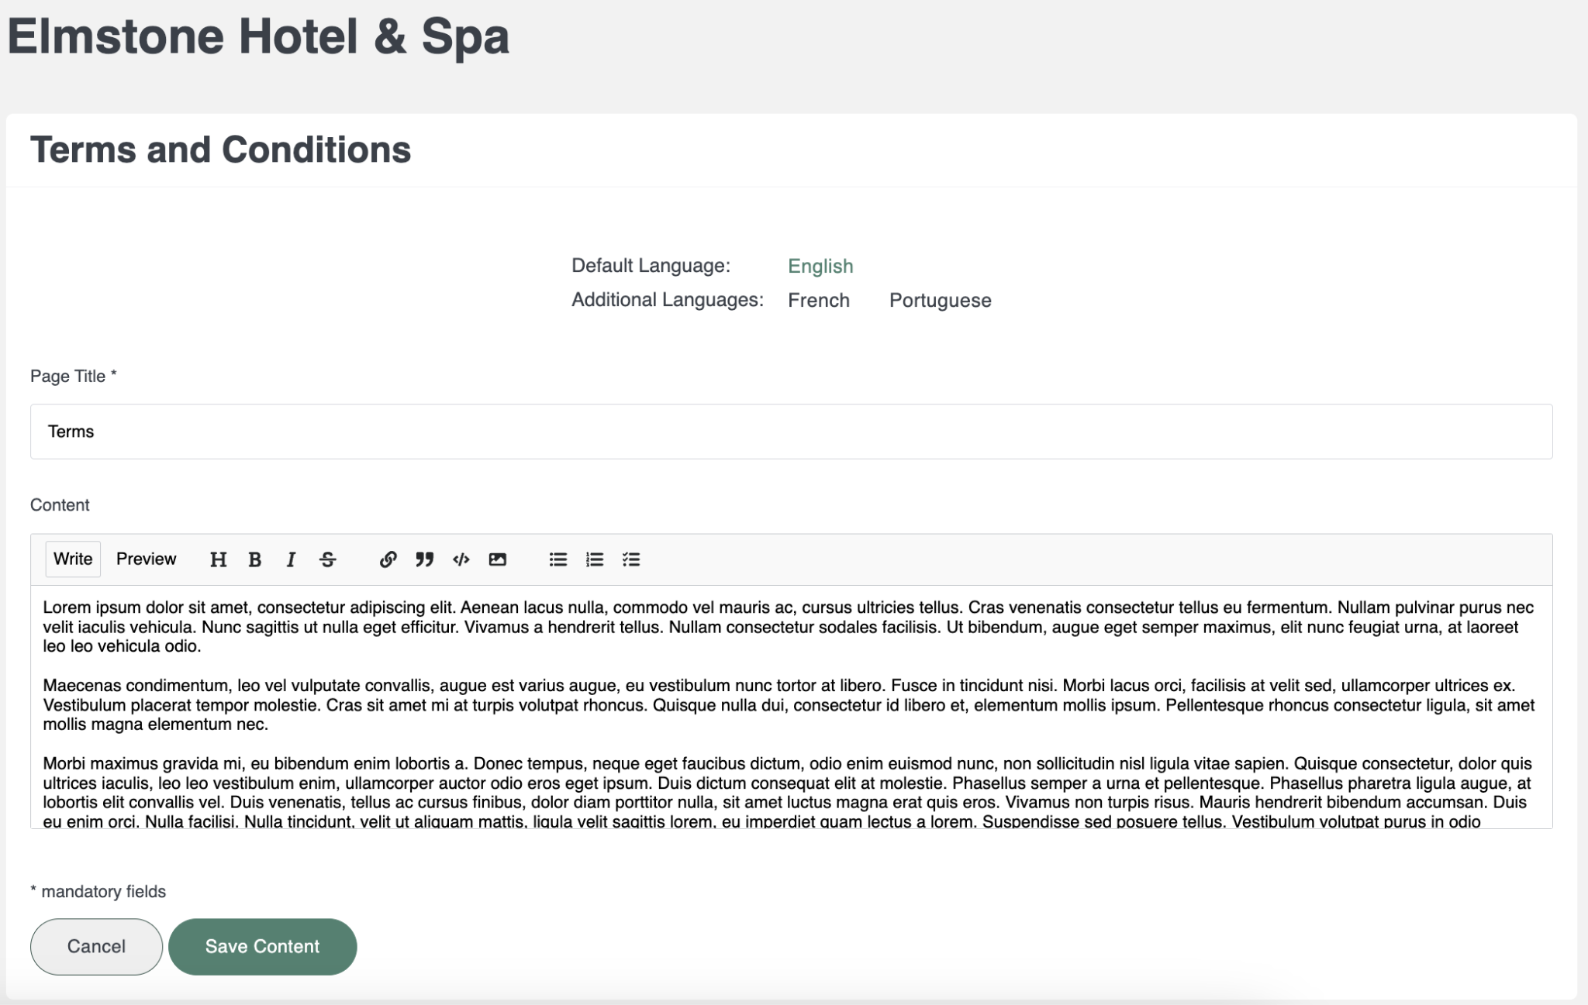This screenshot has height=1005, width=1588.
Task: Insert a blockquote
Action: pos(424,559)
